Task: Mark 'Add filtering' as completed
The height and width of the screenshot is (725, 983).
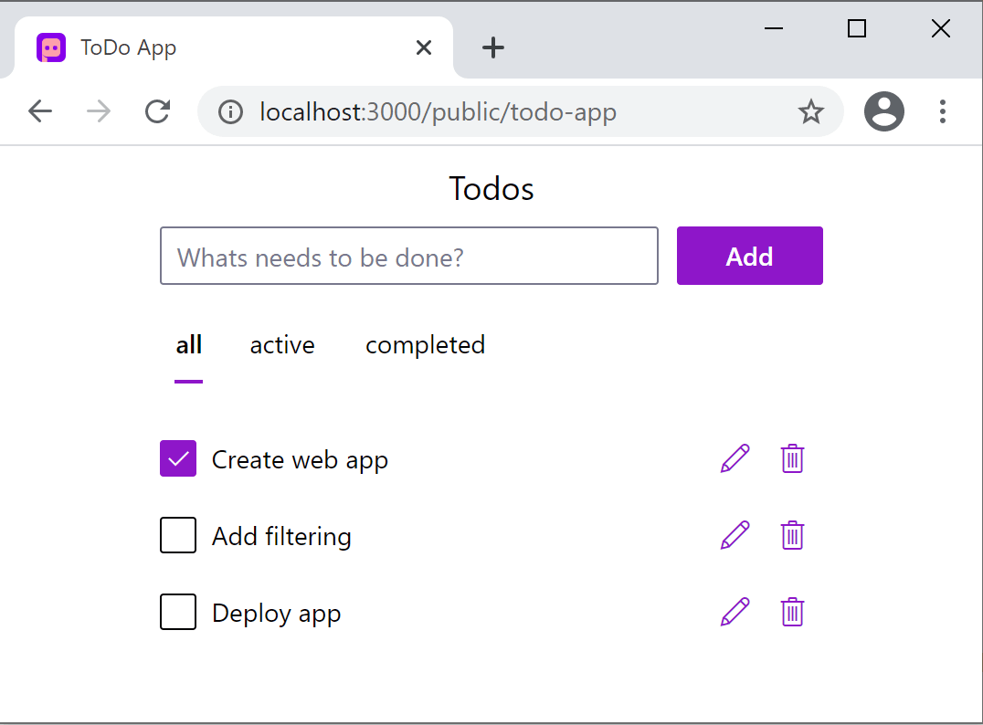Action: pyautogui.click(x=178, y=535)
